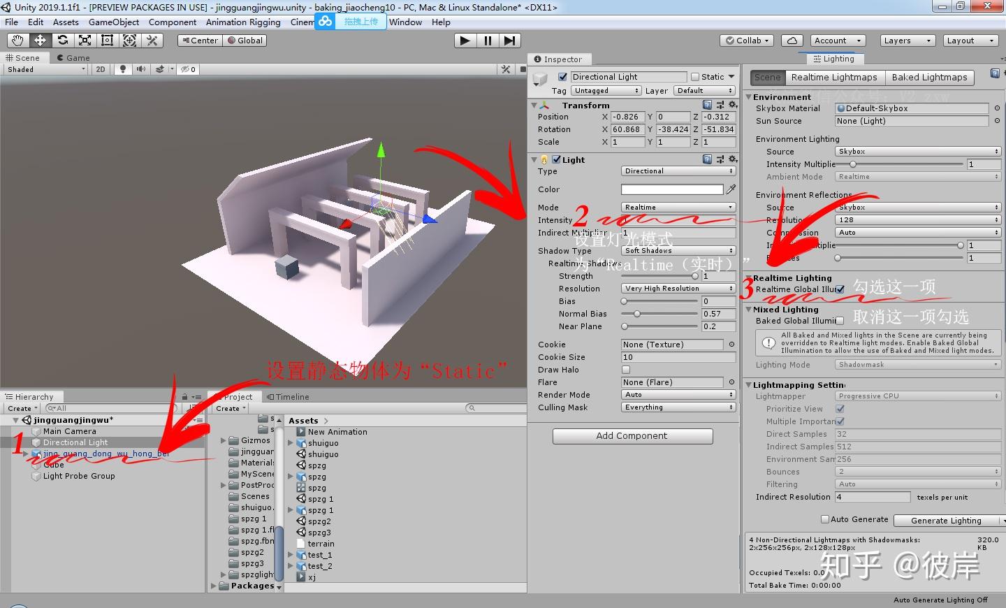Open the Collab button
This screenshot has height=608, width=1006.
pos(747,41)
